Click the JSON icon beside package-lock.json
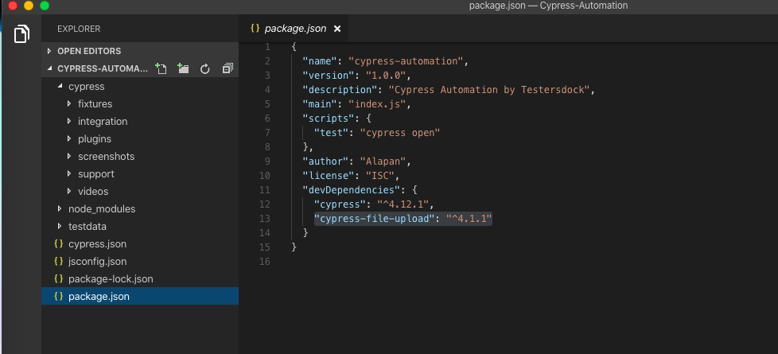This screenshot has width=778, height=354. 59,279
